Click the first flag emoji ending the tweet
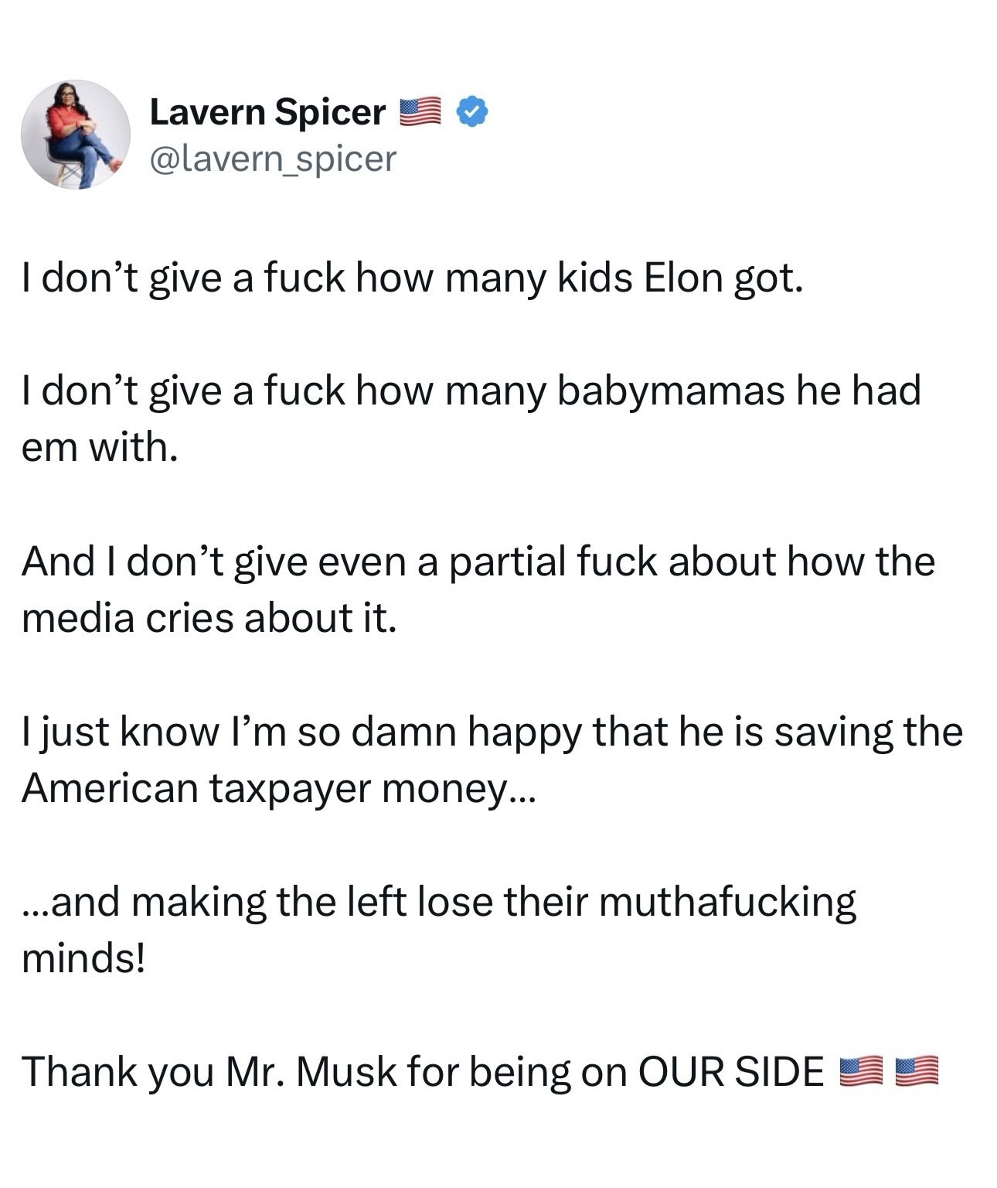Viewport: 997px width, 1188px height. point(859,1071)
